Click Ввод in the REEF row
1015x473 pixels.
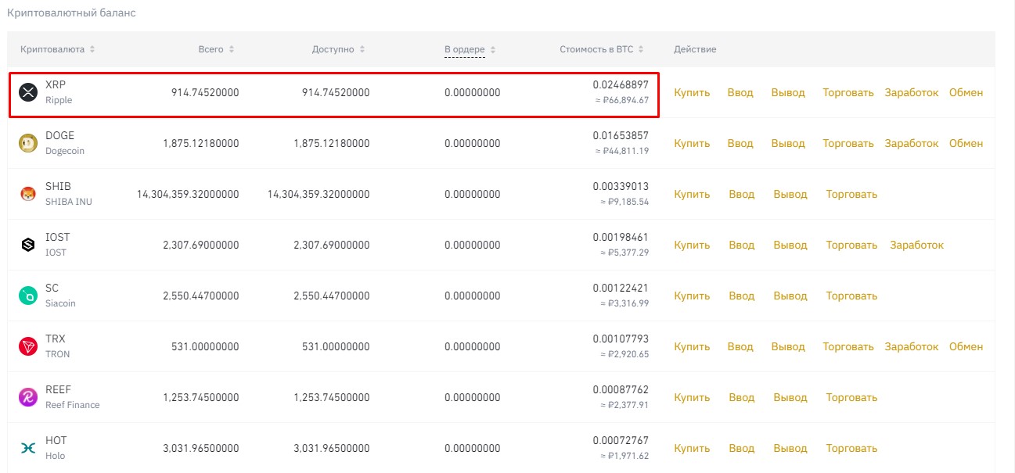point(742,397)
